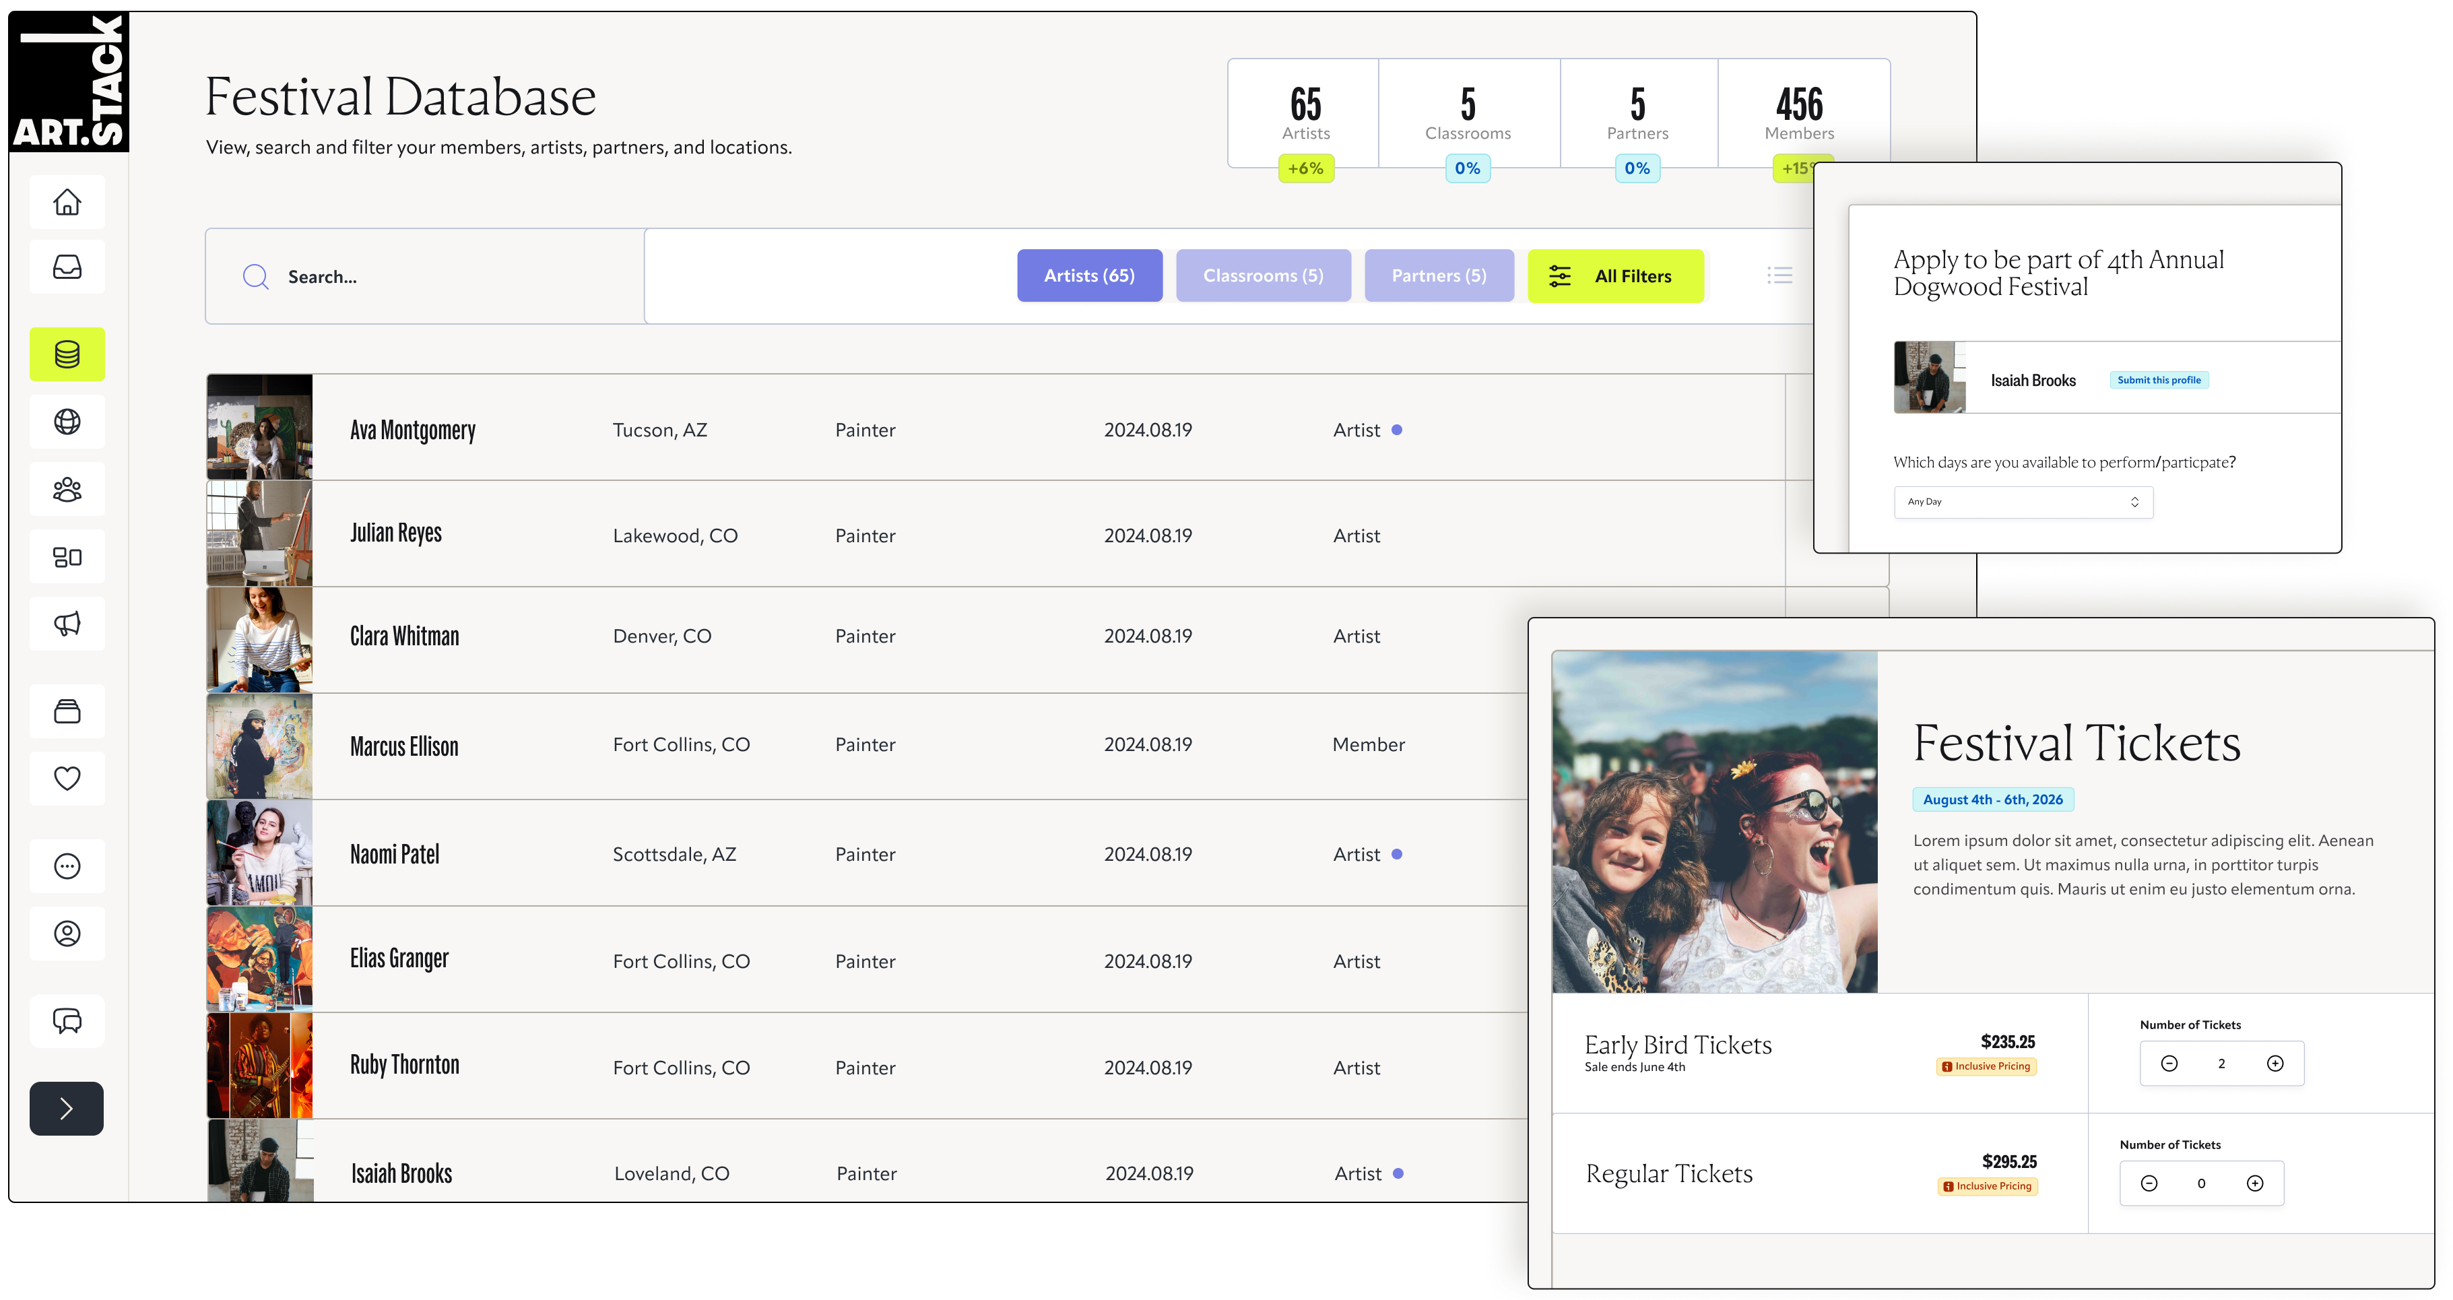Open Julian Reyes's photo thumbnail
2453x1300 pixels.
tap(260, 533)
